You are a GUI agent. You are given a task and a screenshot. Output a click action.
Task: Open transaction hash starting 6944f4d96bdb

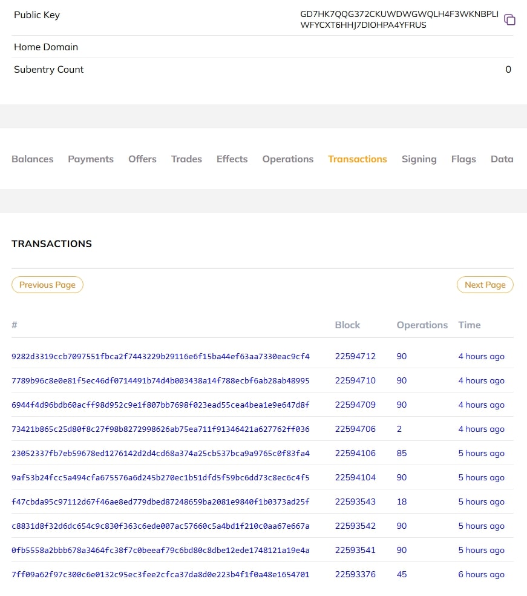point(160,405)
